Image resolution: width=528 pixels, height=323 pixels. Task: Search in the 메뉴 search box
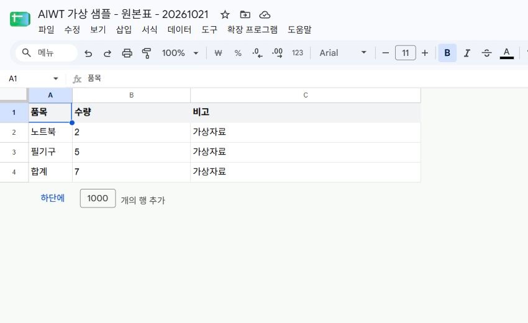[x=47, y=53]
